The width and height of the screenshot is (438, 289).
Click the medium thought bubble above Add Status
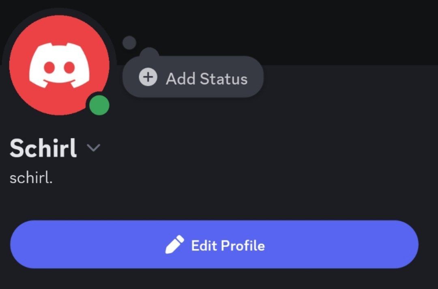(149, 53)
